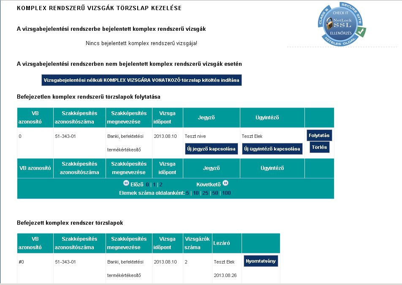
Task: Click the previous page arrow icon
Action: [126, 183]
